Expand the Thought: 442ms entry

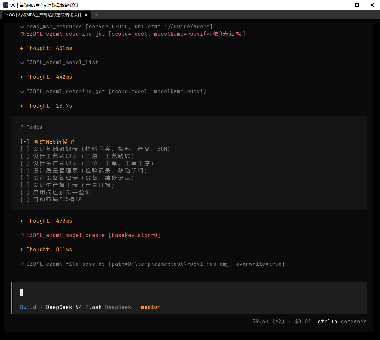46,77
